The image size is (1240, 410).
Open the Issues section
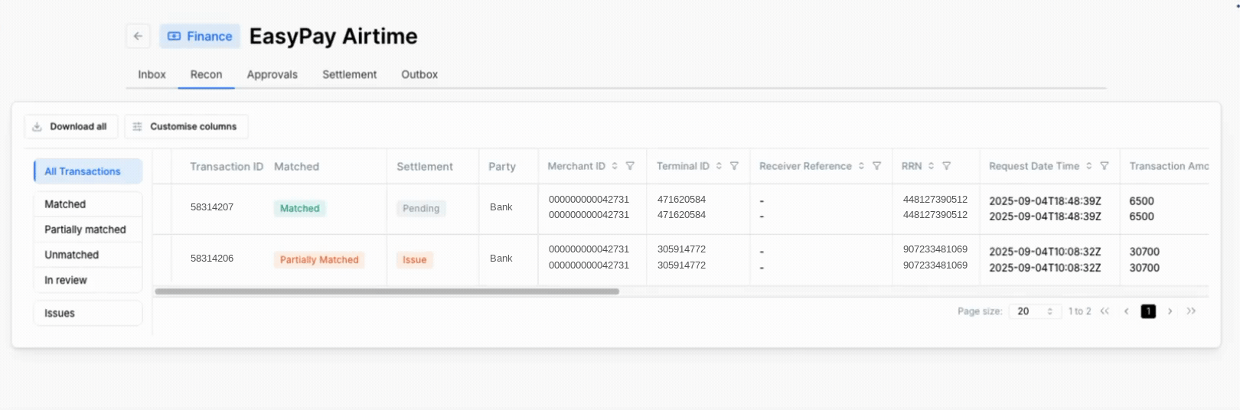(88, 313)
